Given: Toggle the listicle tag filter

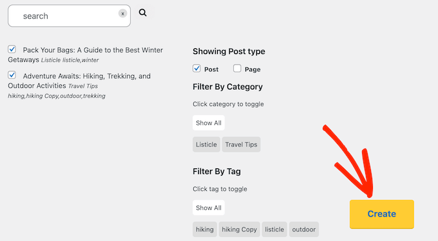Looking at the screenshot, I should (274, 229).
